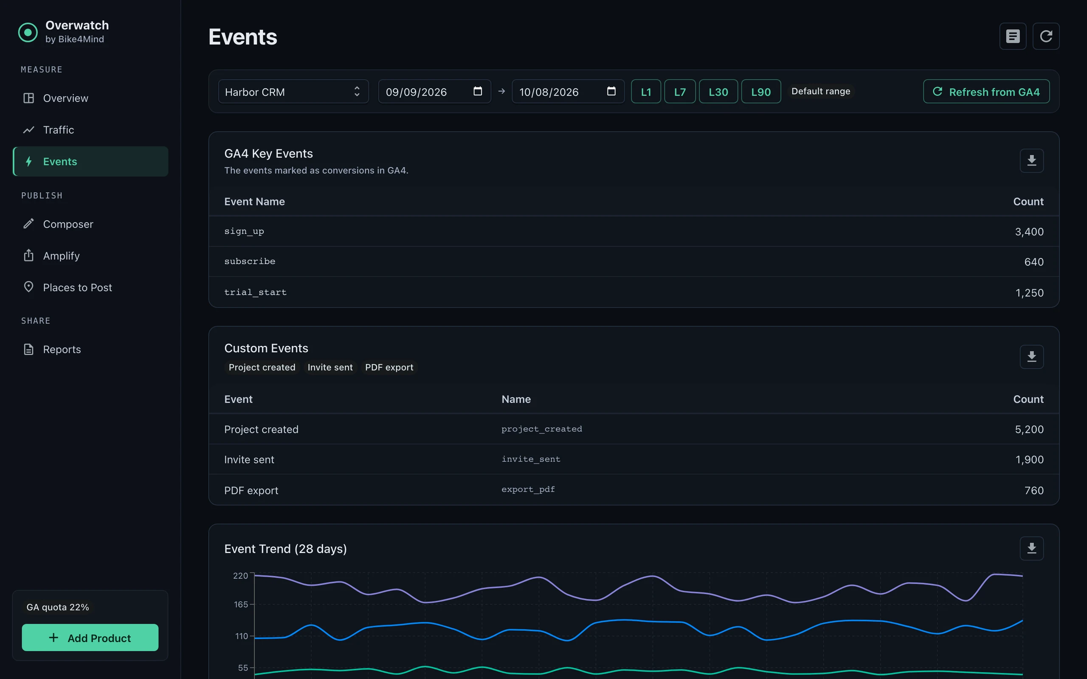1087x679 pixels.
Task: Select the Events menu item
Action: [90, 161]
